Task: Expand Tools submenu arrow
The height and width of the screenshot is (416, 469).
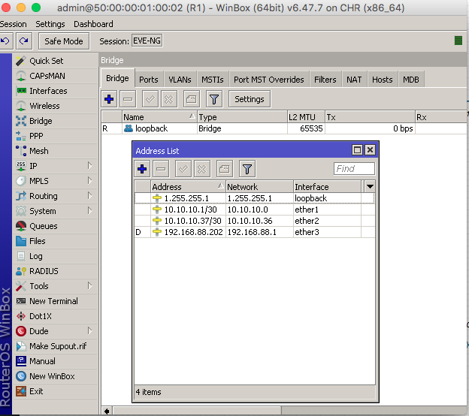Action: 89,285
